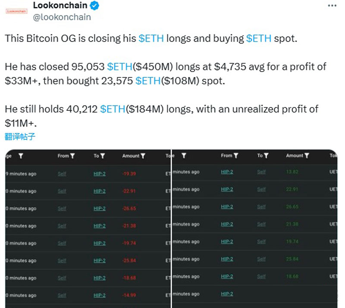Image resolution: width=345 pixels, height=308 pixels.
Task: Click the Lookonchain display name
Action: pos(60,6)
